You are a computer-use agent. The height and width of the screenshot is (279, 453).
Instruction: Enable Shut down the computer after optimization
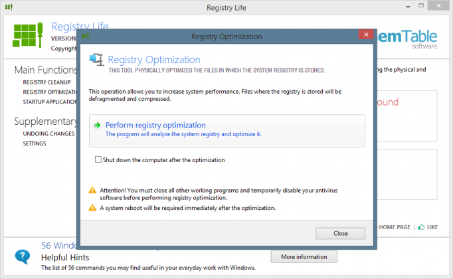[x=98, y=159]
